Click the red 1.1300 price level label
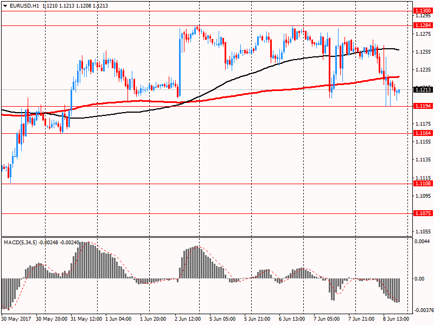The image size is (434, 325). (423, 11)
